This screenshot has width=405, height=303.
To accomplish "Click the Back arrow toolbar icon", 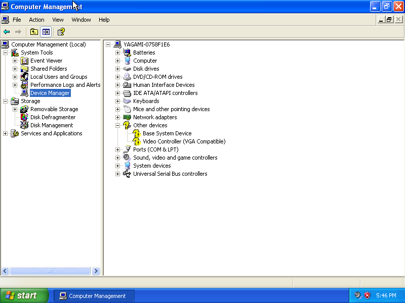I will (7, 32).
